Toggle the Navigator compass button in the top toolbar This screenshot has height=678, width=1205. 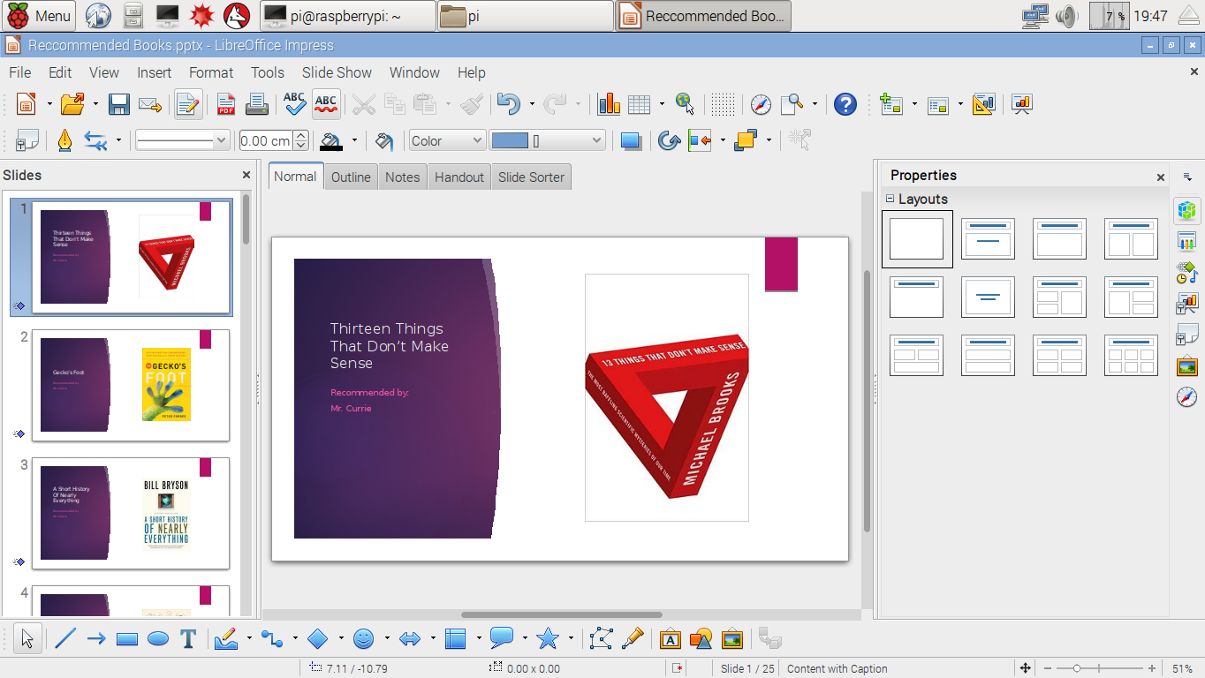761,104
